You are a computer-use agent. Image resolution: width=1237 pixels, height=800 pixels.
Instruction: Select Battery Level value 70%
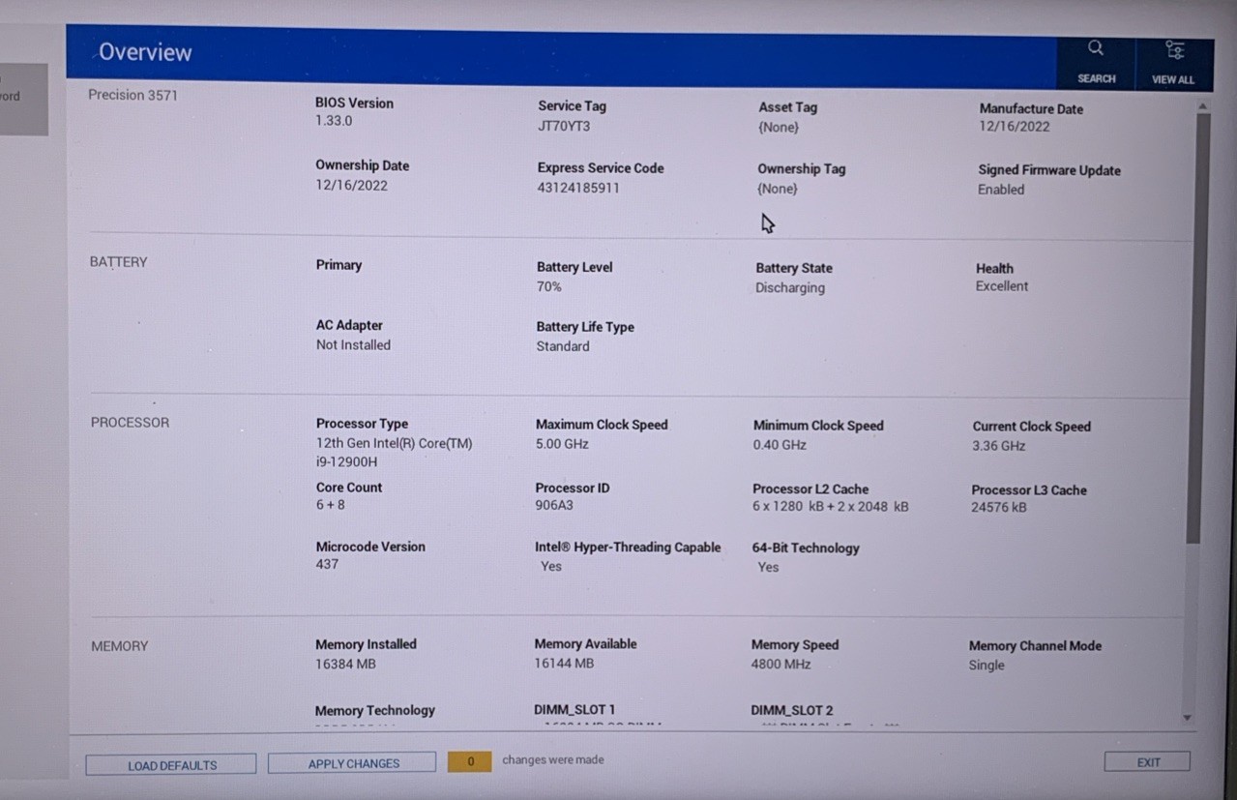tap(548, 286)
